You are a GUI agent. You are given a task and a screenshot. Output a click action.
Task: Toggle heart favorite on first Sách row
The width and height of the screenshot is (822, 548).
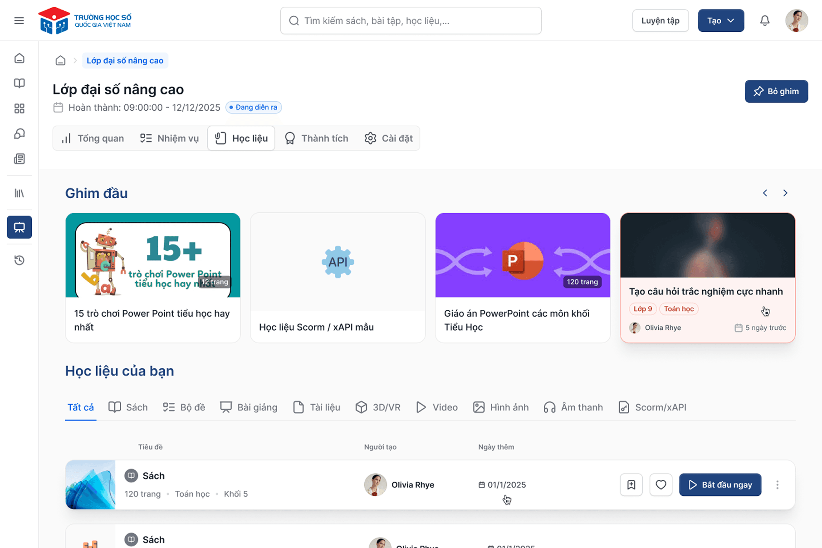coord(661,484)
